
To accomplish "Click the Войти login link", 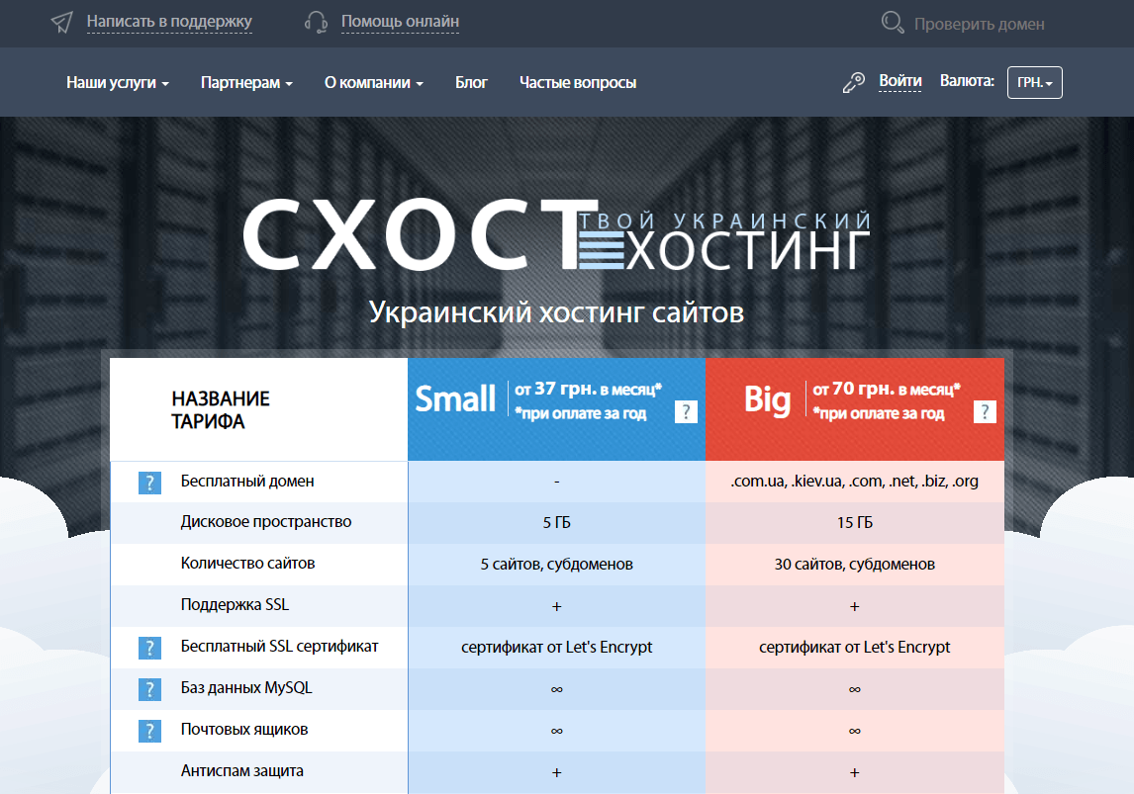I will 899,81.
